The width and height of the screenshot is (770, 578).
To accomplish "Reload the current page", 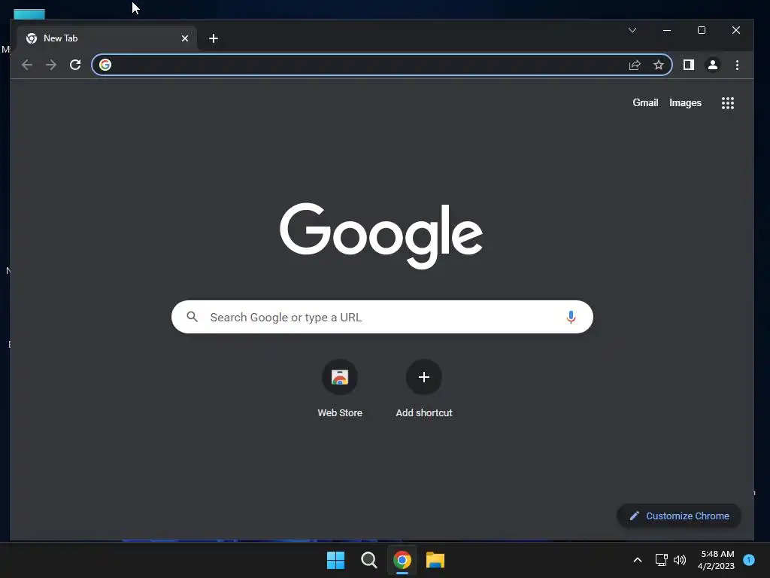I will click(x=75, y=65).
